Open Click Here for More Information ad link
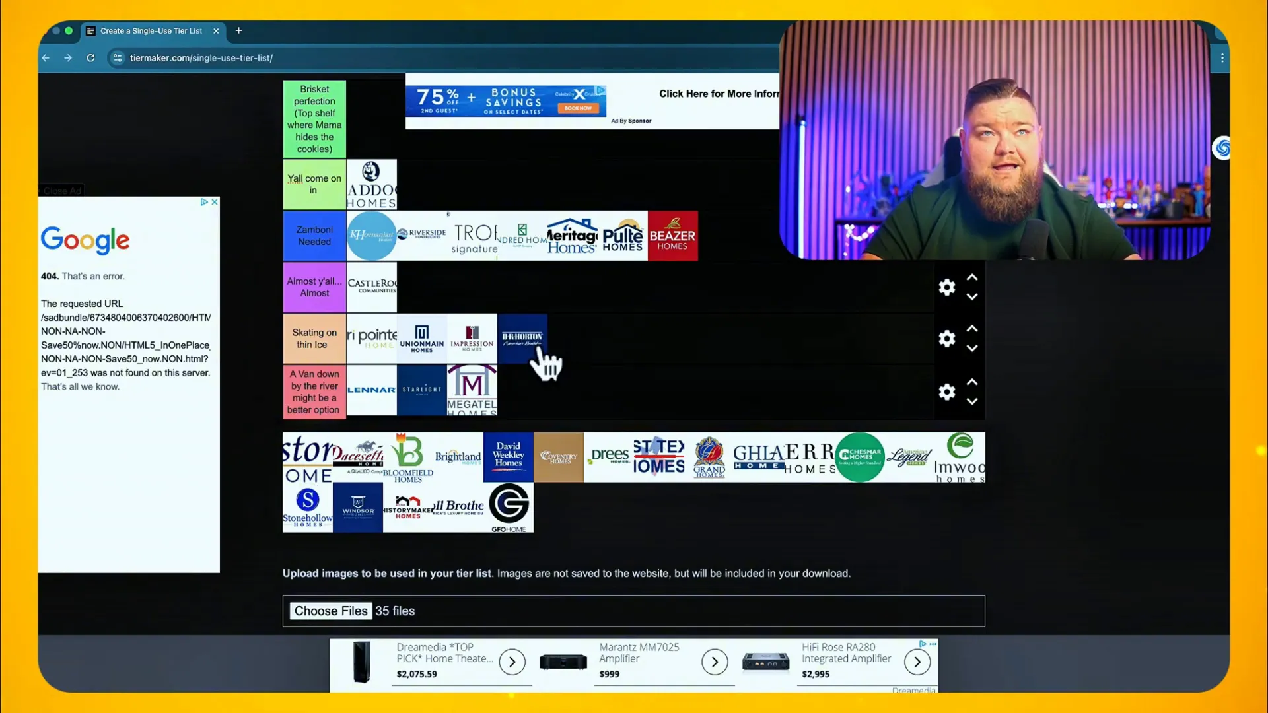Screen dimensions: 1268x713 tap(719, 94)
